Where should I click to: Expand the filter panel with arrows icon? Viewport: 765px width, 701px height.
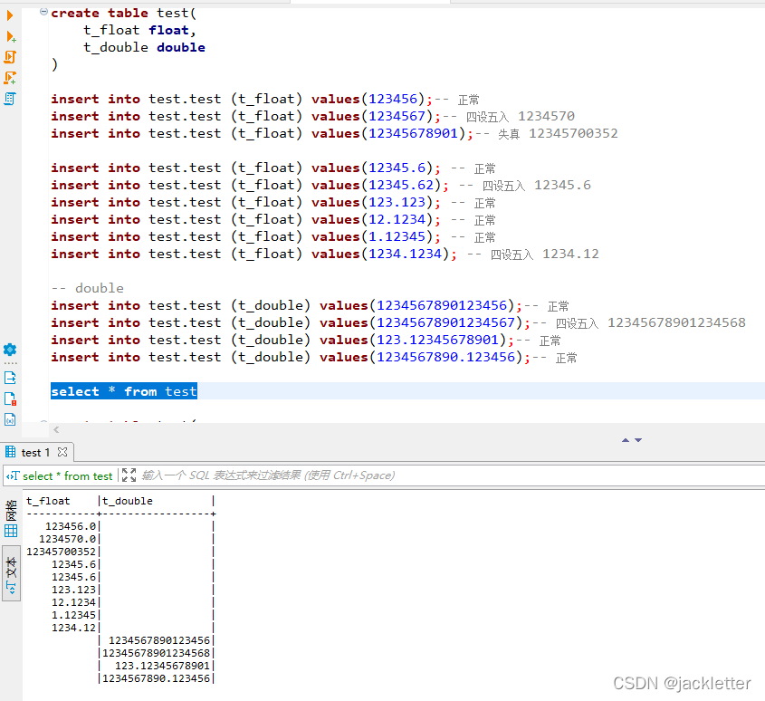[129, 475]
